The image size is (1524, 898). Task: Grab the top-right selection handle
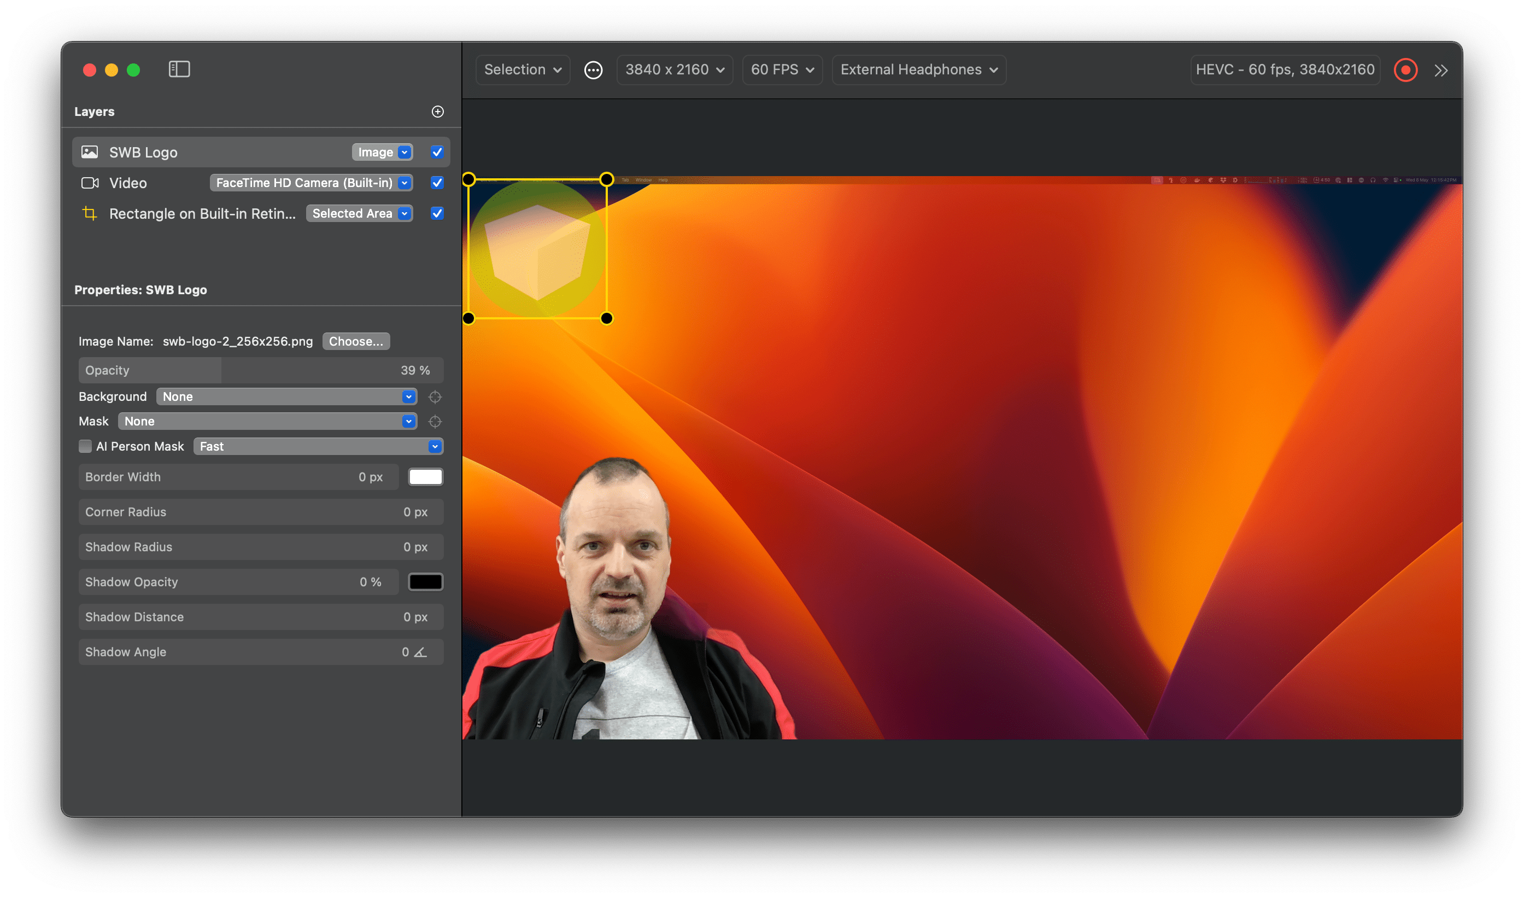[x=607, y=180]
